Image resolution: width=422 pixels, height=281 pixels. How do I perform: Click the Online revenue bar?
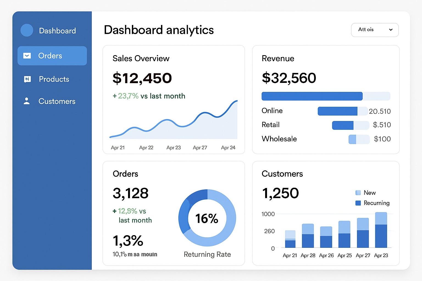pyautogui.click(x=342, y=111)
